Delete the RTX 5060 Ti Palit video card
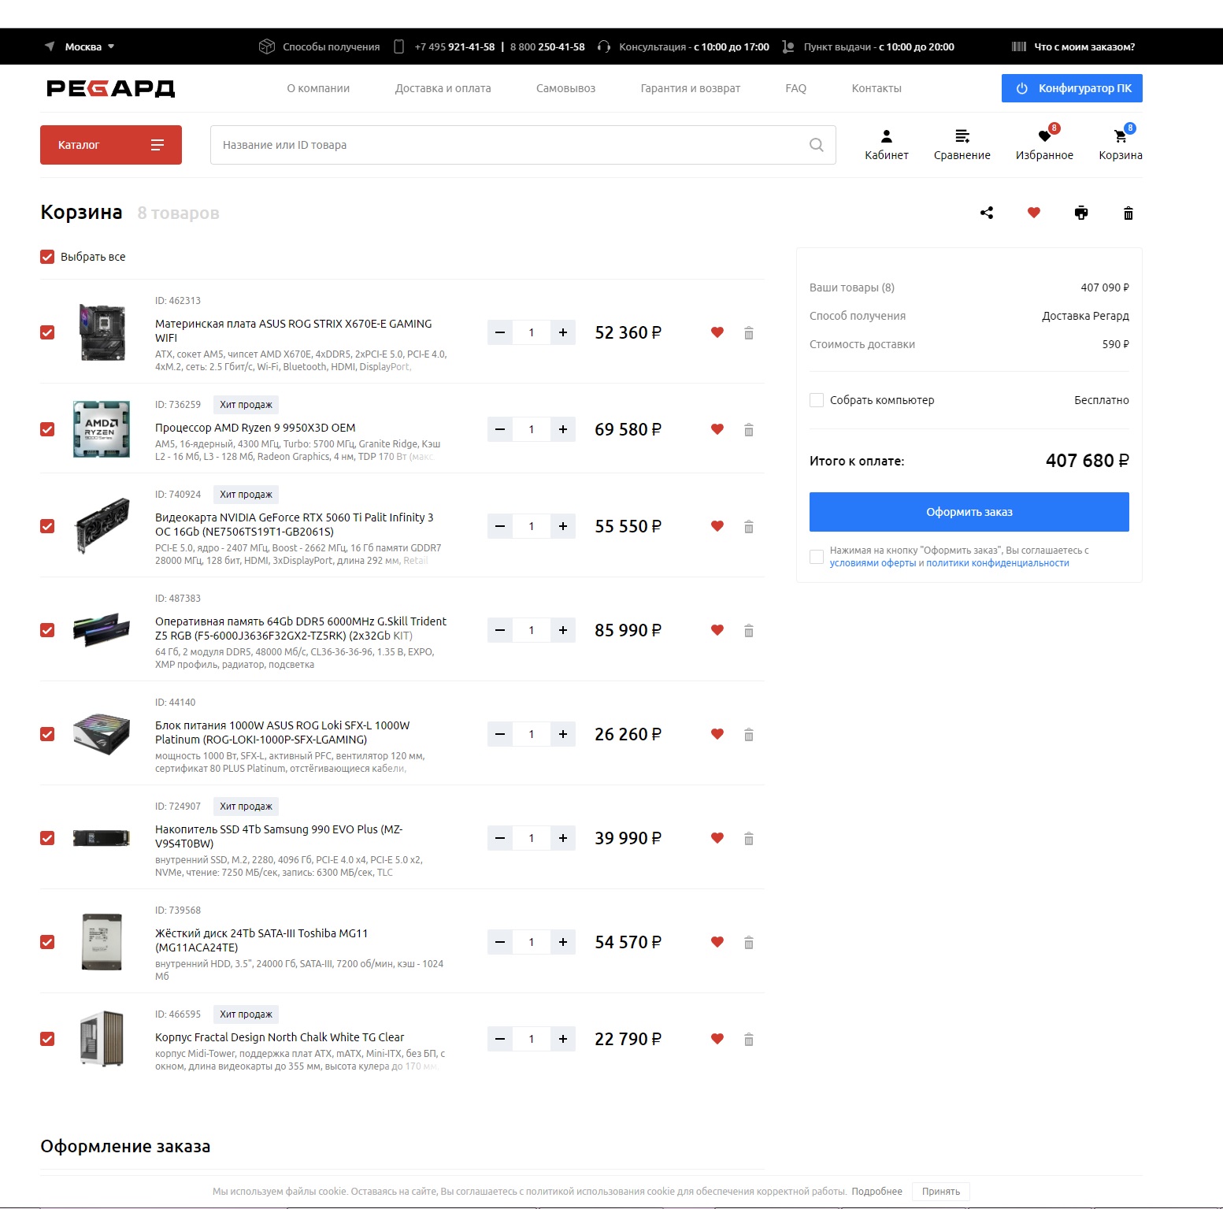1223x1209 pixels. click(x=749, y=527)
